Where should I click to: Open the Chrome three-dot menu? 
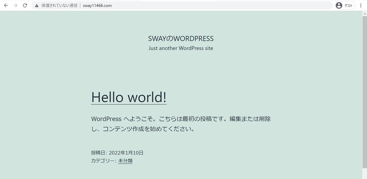pyautogui.click(x=361, y=5)
